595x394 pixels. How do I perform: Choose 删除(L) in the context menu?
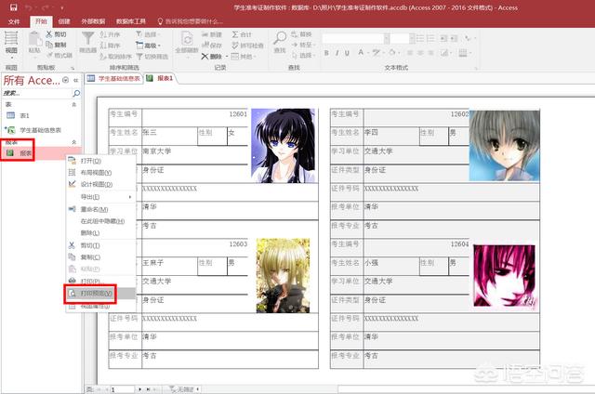(101, 233)
